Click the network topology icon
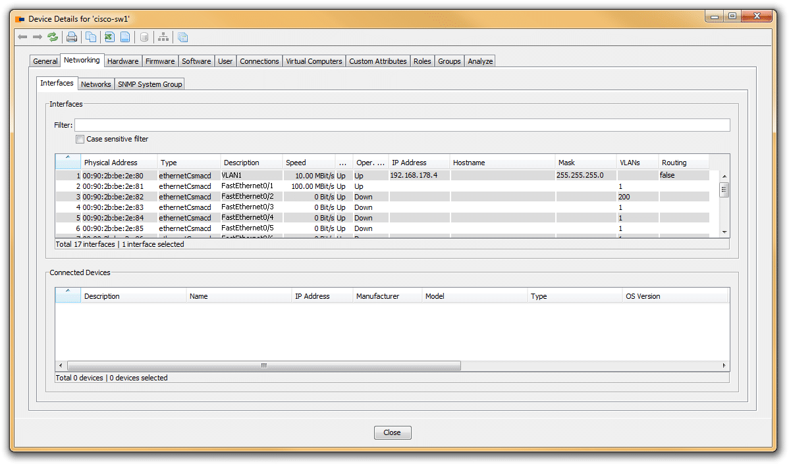Viewport: 789px width, 464px height. pyautogui.click(x=163, y=37)
